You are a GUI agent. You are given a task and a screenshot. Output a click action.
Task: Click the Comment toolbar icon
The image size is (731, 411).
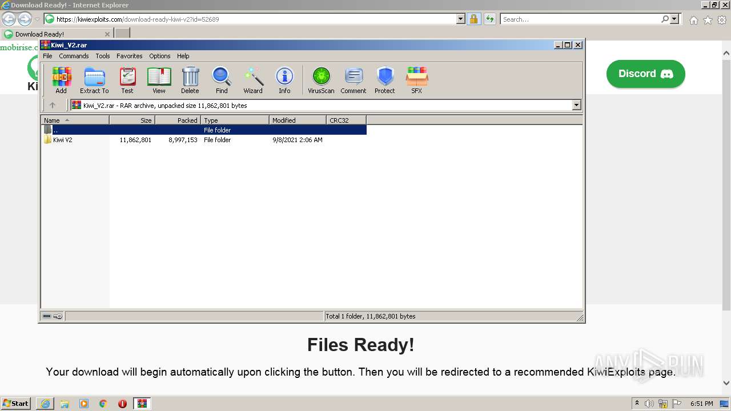pyautogui.click(x=354, y=80)
